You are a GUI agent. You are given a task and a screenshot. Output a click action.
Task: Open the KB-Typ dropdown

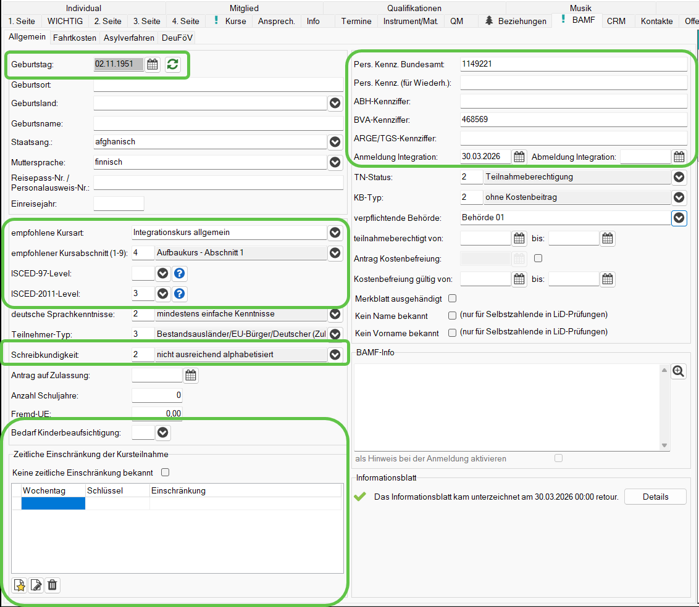click(x=679, y=197)
